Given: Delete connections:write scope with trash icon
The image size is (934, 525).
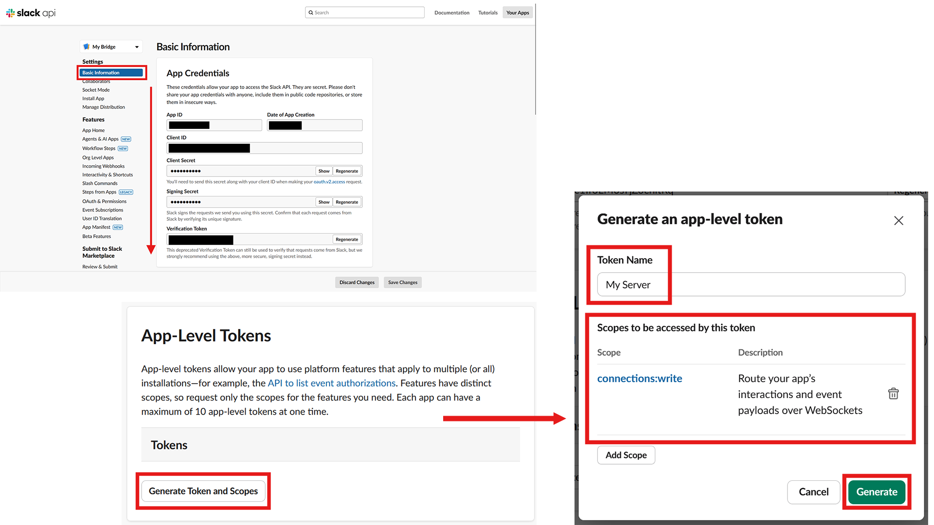Looking at the screenshot, I should 894,394.
